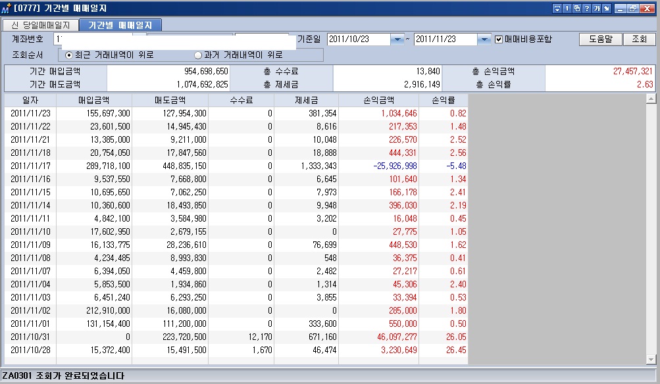
Task: Click the table scrollbar's up arrow
Action: (651, 99)
